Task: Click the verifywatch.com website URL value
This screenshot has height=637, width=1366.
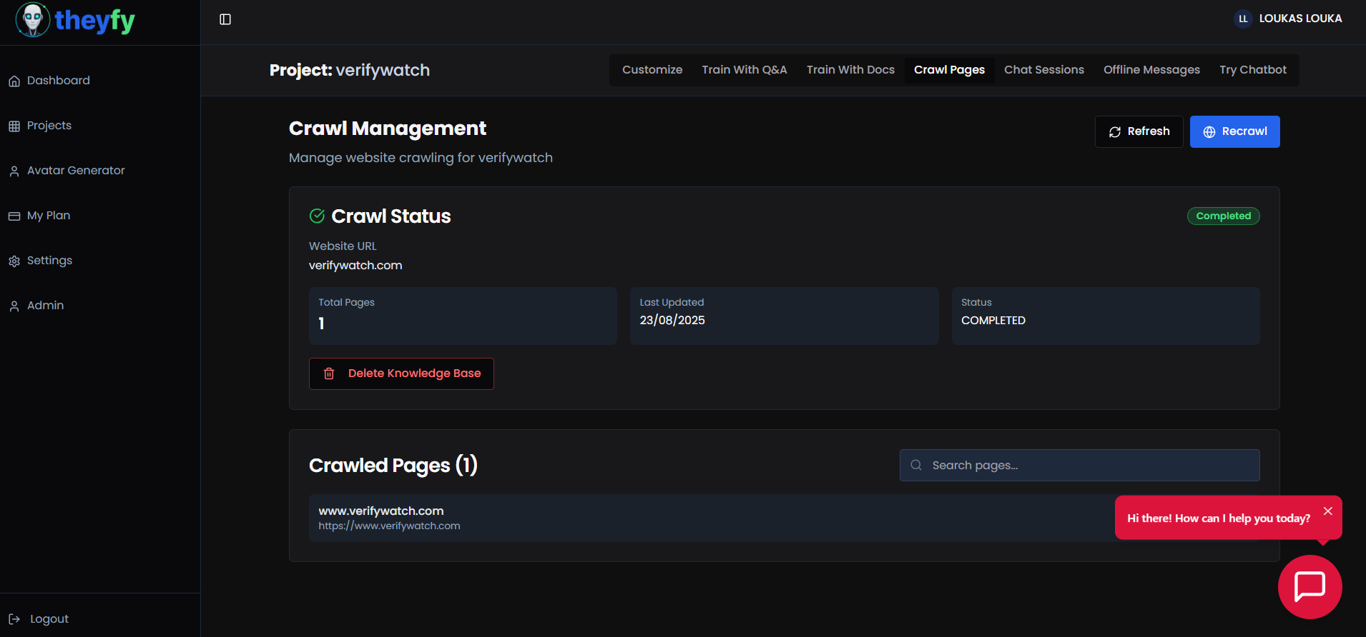Action: coord(355,266)
